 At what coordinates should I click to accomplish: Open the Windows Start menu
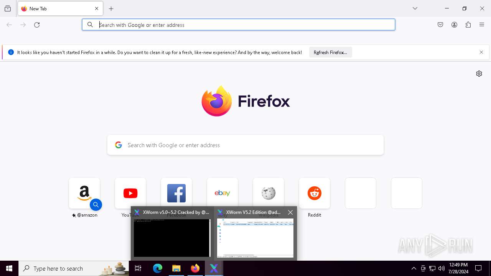(x=9, y=268)
